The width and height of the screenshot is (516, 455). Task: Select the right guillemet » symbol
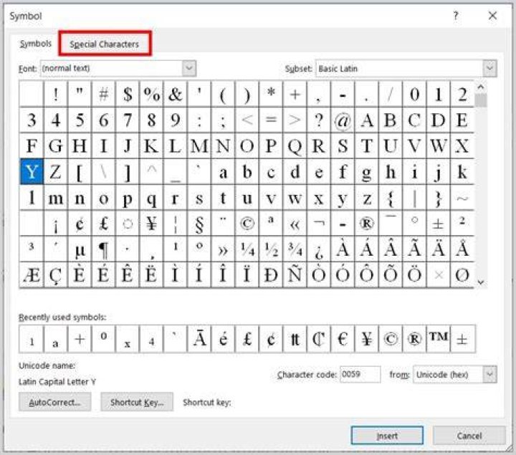coord(223,249)
